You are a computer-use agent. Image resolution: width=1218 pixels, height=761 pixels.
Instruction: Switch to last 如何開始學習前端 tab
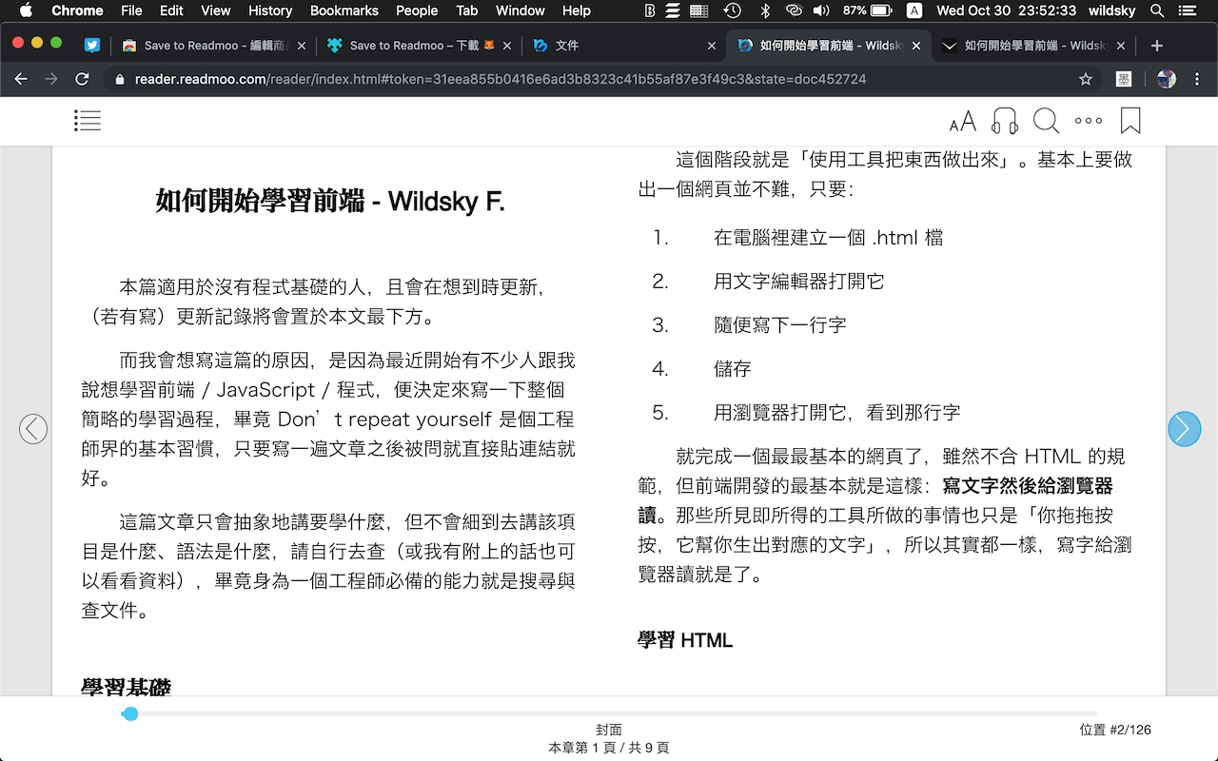tap(1033, 46)
